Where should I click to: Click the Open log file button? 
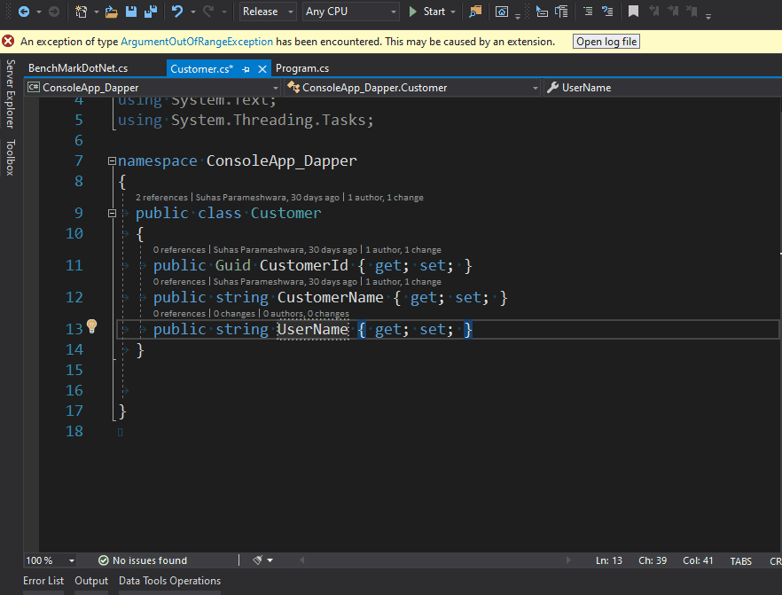point(606,42)
